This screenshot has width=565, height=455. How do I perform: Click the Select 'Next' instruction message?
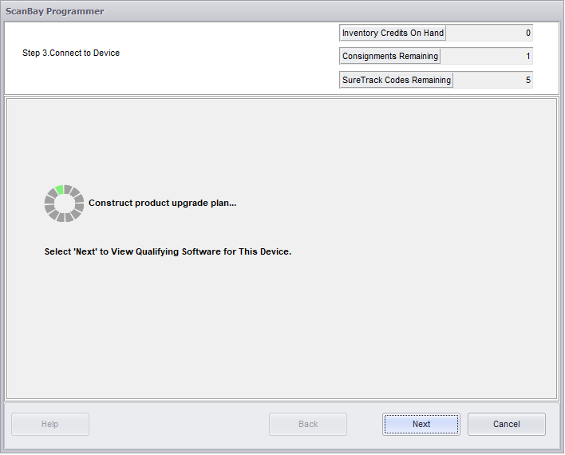click(168, 251)
